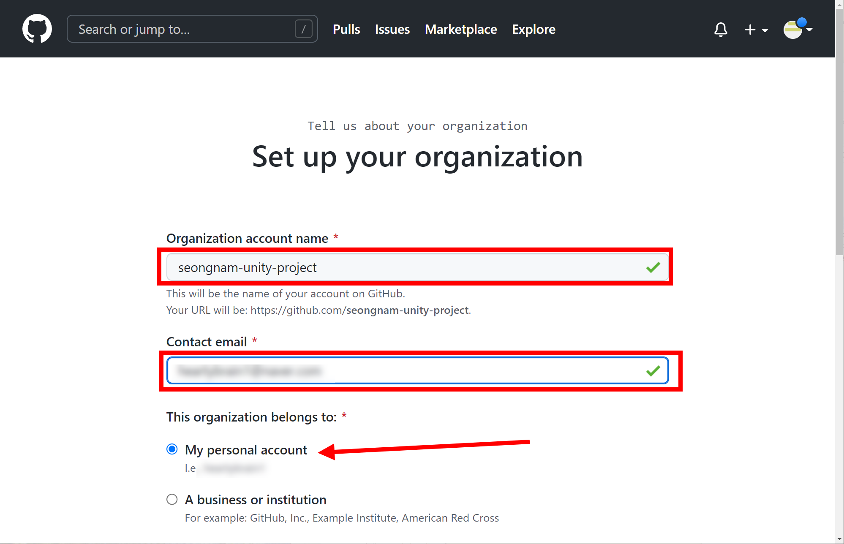
Task: Open Pulls in the top navigation
Action: 346,30
